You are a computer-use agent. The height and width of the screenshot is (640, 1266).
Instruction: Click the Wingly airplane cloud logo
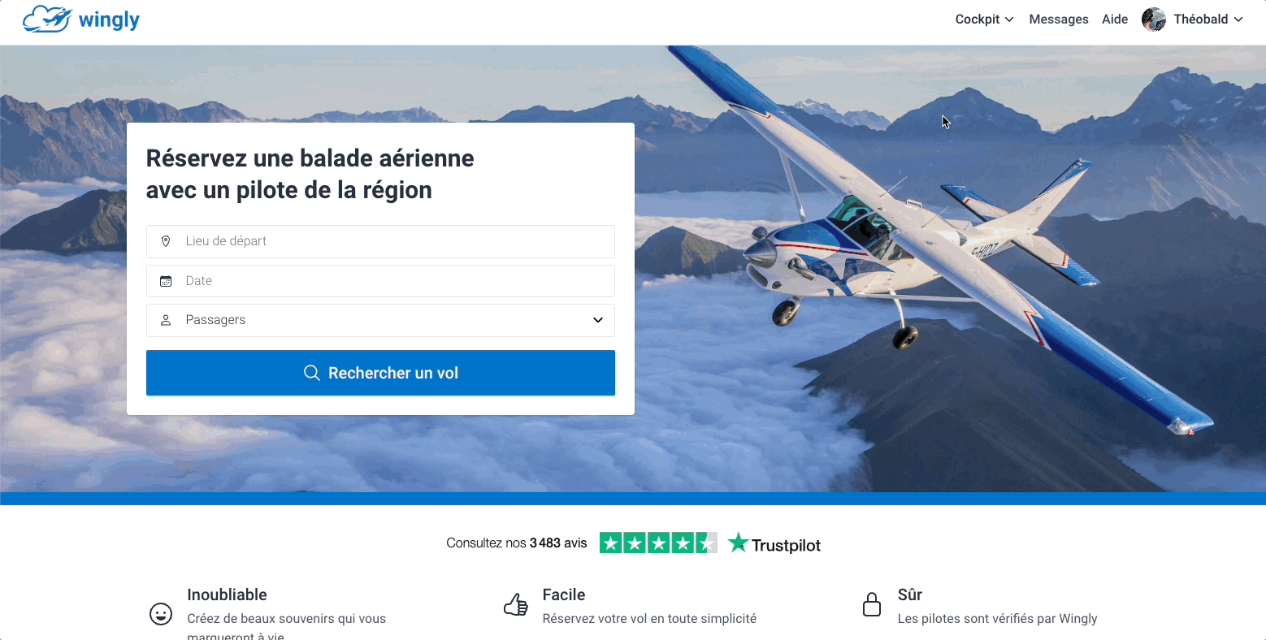tap(47, 19)
